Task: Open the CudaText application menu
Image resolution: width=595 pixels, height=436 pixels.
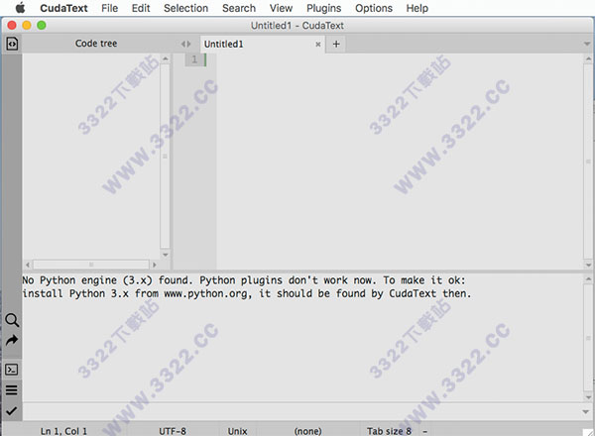Action: coord(63,8)
